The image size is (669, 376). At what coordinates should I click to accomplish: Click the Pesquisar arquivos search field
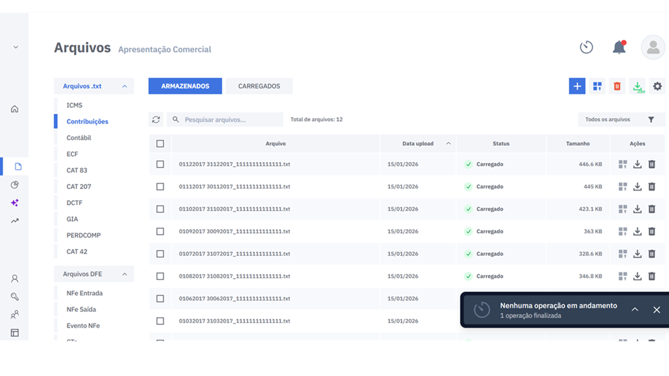(225, 120)
